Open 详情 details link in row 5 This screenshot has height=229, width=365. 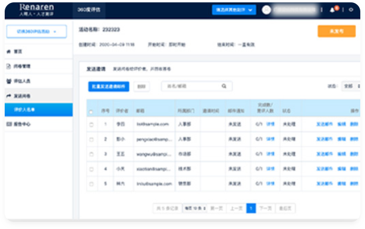coord(271,184)
